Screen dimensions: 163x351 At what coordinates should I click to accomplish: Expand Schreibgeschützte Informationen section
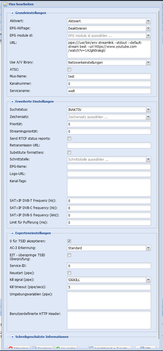pos(13,337)
